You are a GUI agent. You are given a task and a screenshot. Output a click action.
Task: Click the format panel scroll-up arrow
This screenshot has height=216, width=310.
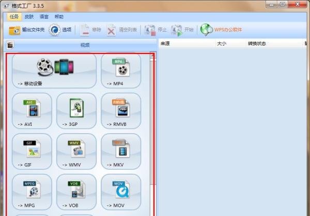(152, 56)
